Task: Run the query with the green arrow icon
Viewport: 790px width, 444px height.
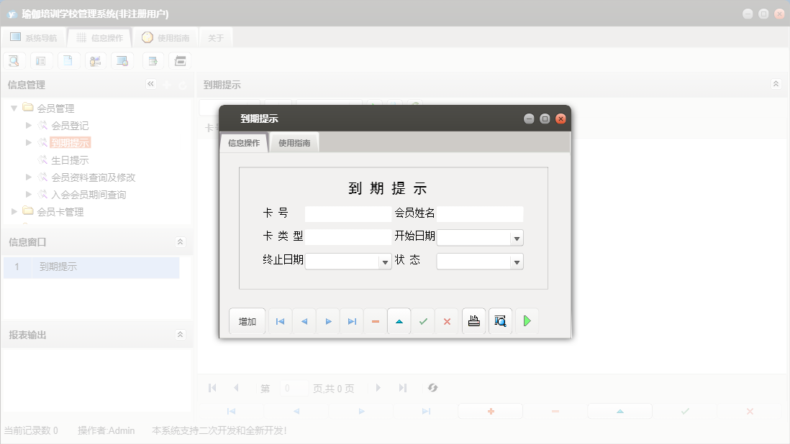Action: [526, 321]
